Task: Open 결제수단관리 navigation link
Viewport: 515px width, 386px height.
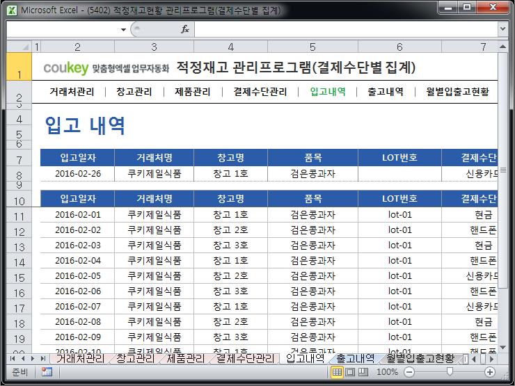Action: (260, 92)
